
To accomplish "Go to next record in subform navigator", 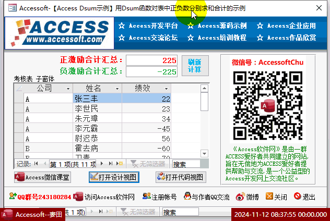I will coord(102,164).
